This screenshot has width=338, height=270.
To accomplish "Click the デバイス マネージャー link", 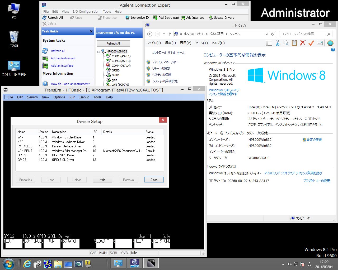I will coord(165,62).
